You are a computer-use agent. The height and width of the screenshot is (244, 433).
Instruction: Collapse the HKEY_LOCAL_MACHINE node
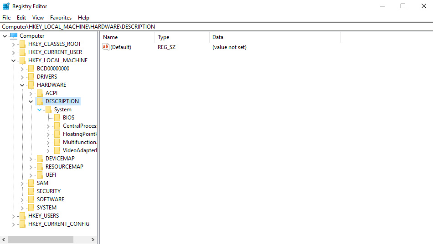pyautogui.click(x=13, y=60)
